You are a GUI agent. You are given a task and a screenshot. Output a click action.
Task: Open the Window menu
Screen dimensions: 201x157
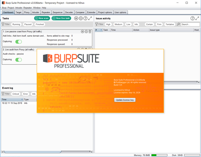tap(37, 8)
